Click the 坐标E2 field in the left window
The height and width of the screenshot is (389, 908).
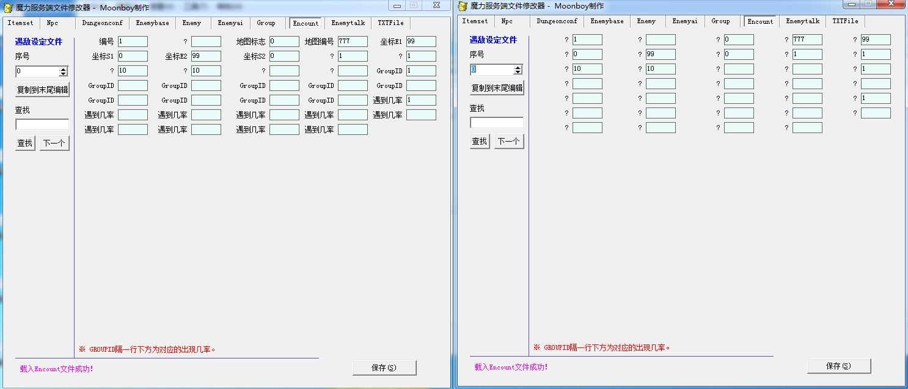coord(206,56)
